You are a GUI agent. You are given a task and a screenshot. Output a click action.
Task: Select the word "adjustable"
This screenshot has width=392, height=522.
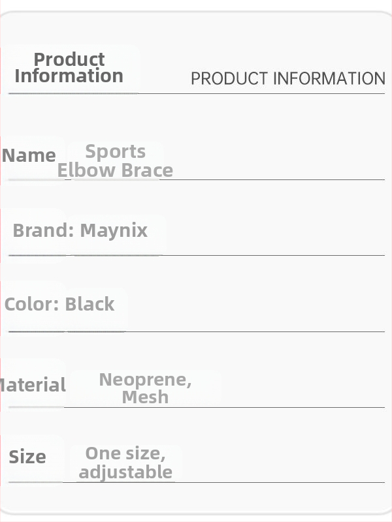click(125, 472)
